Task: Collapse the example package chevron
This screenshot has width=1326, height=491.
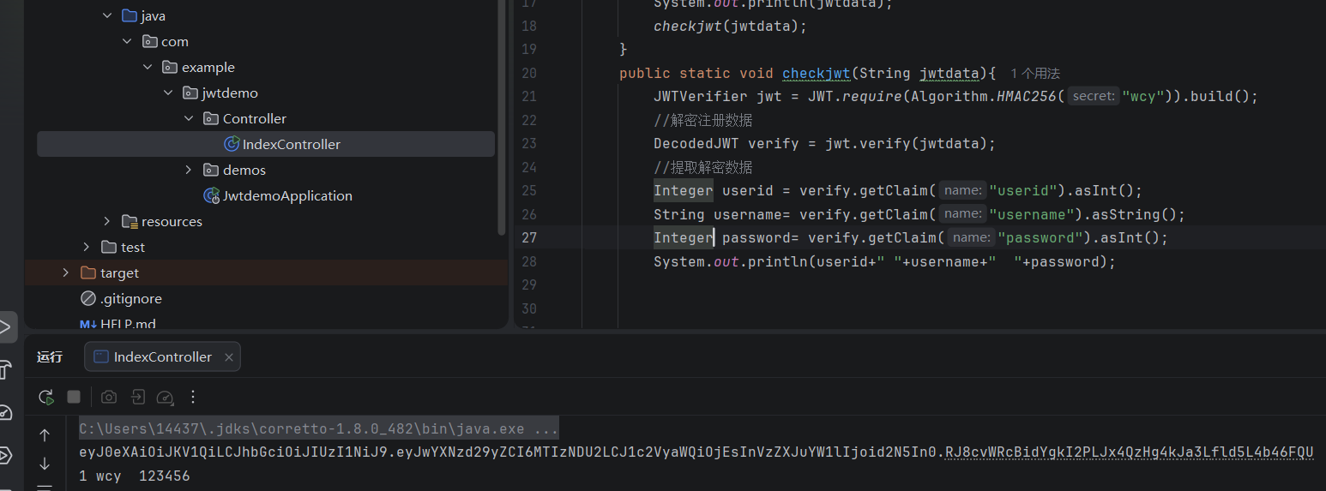Action: coord(148,67)
